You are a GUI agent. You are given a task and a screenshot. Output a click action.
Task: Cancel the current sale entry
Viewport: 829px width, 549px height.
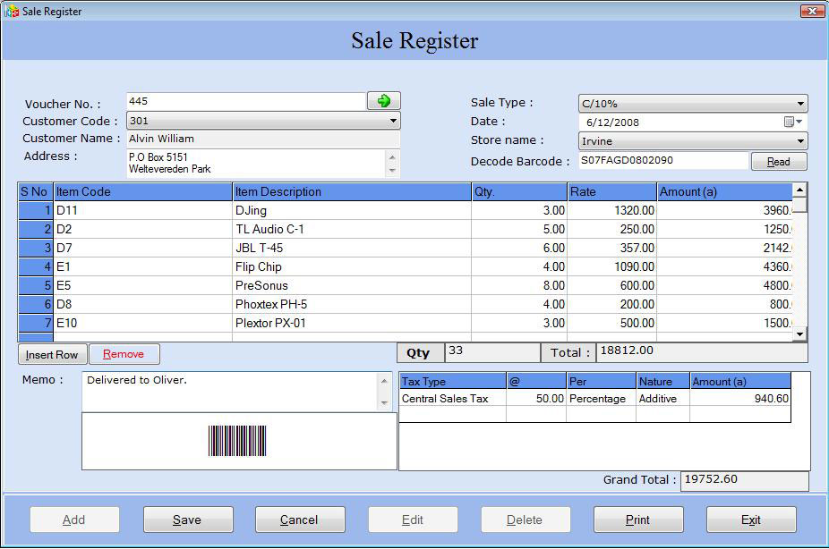click(x=299, y=519)
